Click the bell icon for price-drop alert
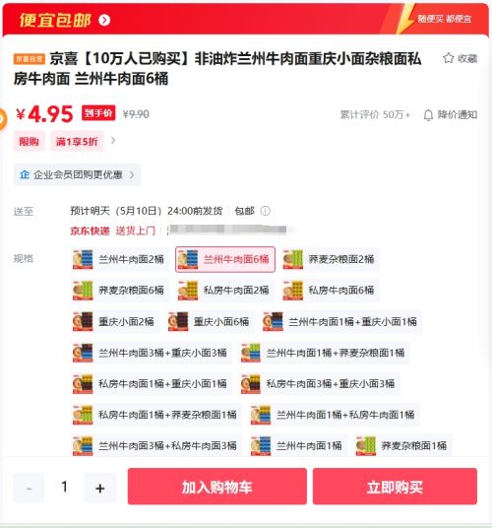 click(x=428, y=115)
